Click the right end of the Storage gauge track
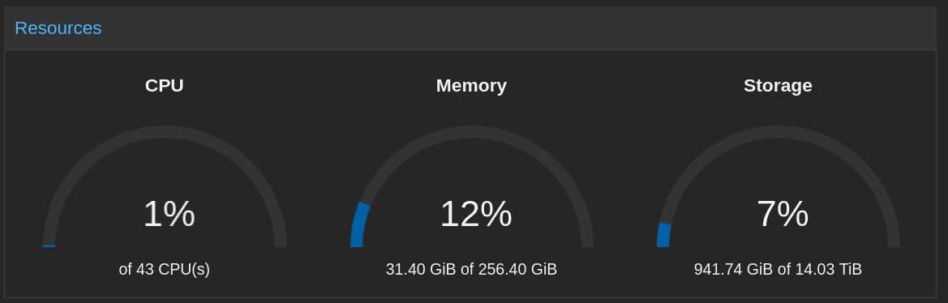Image resolution: width=948 pixels, height=303 pixels. coord(894,241)
